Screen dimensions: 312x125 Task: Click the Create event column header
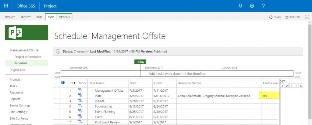tap(270, 83)
